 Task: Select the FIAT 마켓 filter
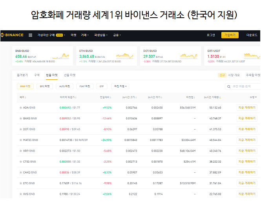tap(85, 86)
